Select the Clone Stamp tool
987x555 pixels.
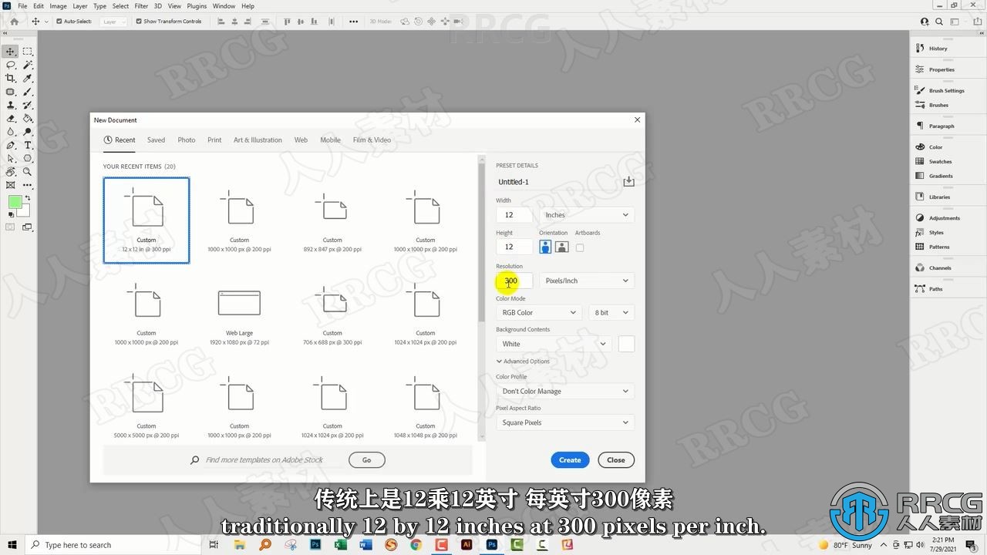[x=11, y=105]
